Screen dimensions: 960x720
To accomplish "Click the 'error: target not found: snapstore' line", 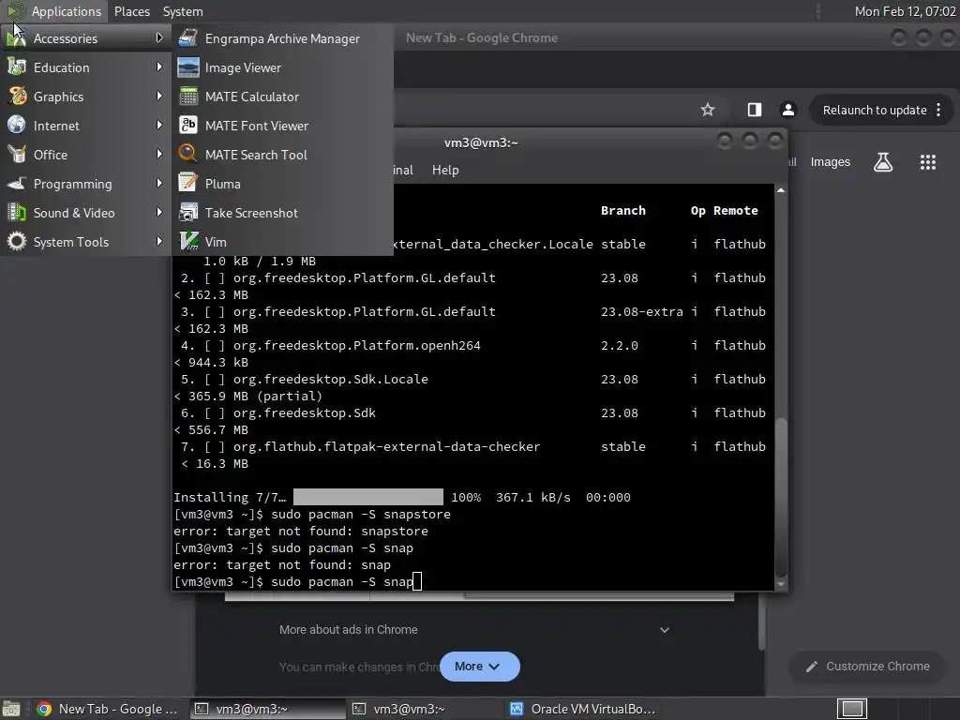I will coord(301,532).
